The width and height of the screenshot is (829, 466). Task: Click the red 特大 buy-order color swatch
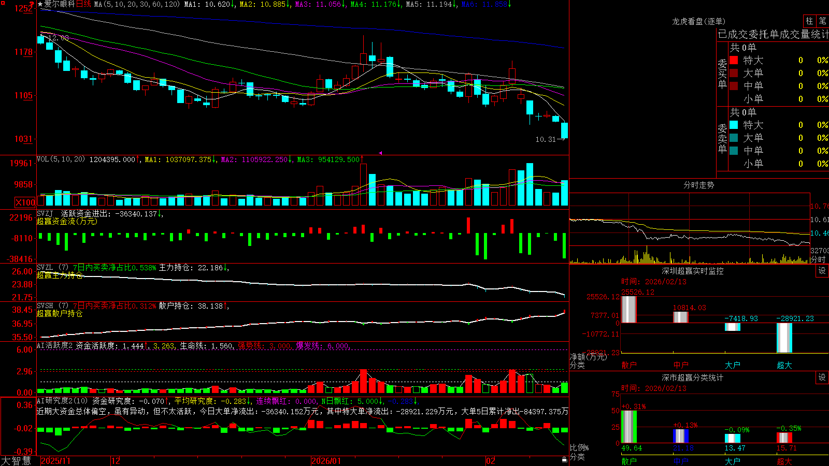pos(734,60)
